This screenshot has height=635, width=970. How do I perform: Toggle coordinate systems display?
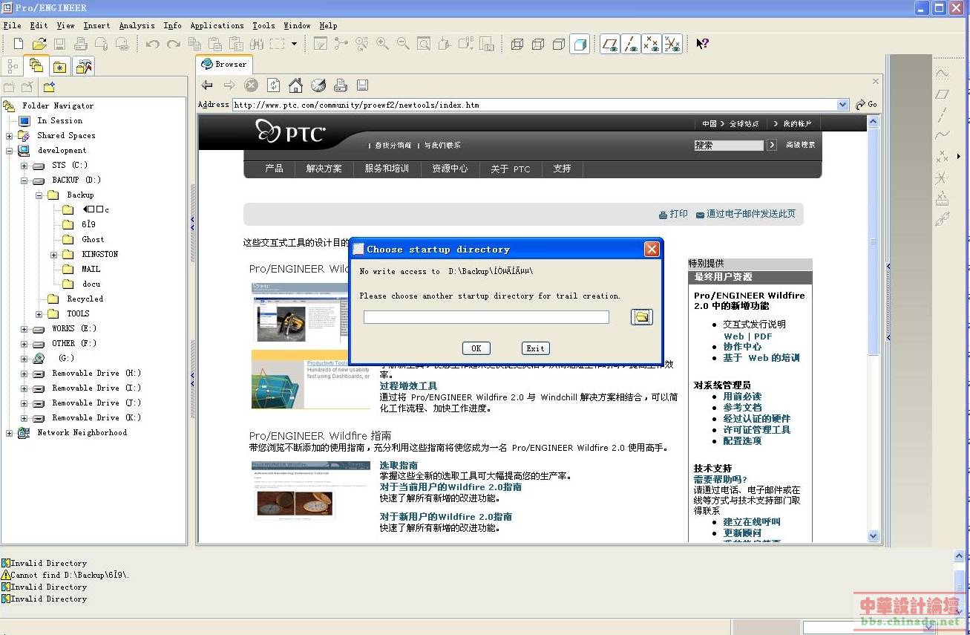coord(672,44)
